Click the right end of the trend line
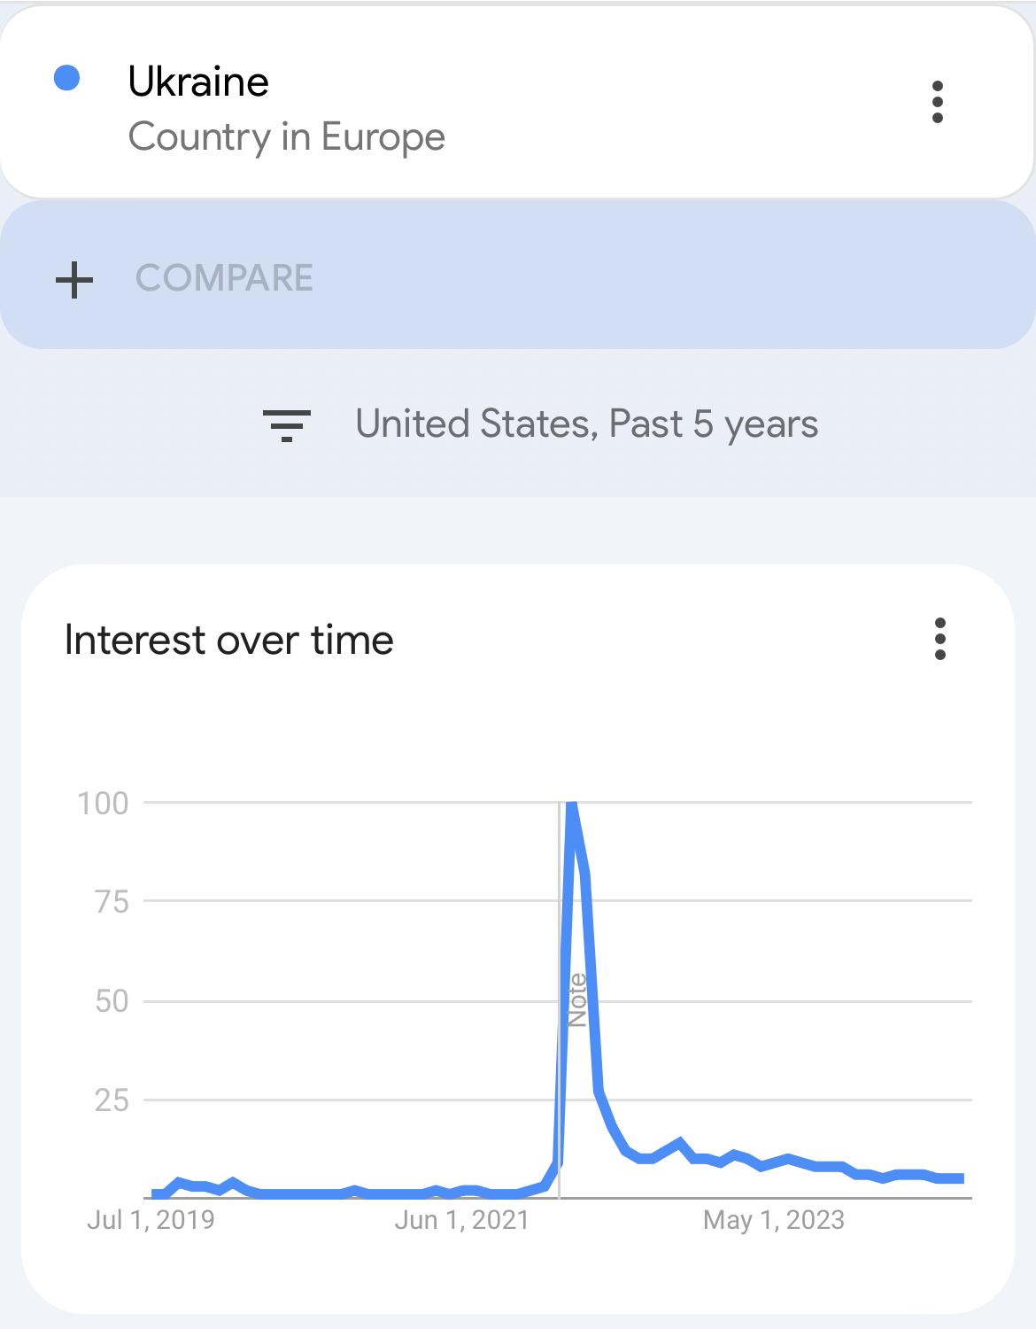Image resolution: width=1036 pixels, height=1329 pixels. (x=960, y=1178)
